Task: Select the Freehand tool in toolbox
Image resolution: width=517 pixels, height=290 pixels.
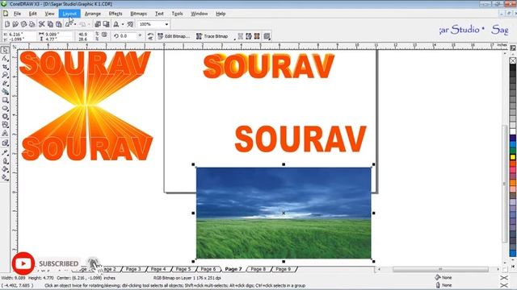Action: [x=5, y=84]
